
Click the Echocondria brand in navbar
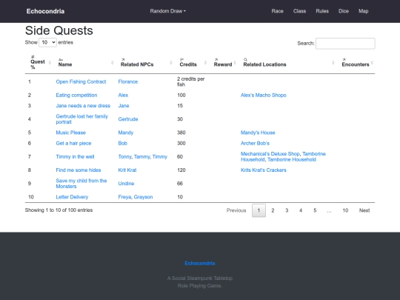pyautogui.click(x=45, y=11)
